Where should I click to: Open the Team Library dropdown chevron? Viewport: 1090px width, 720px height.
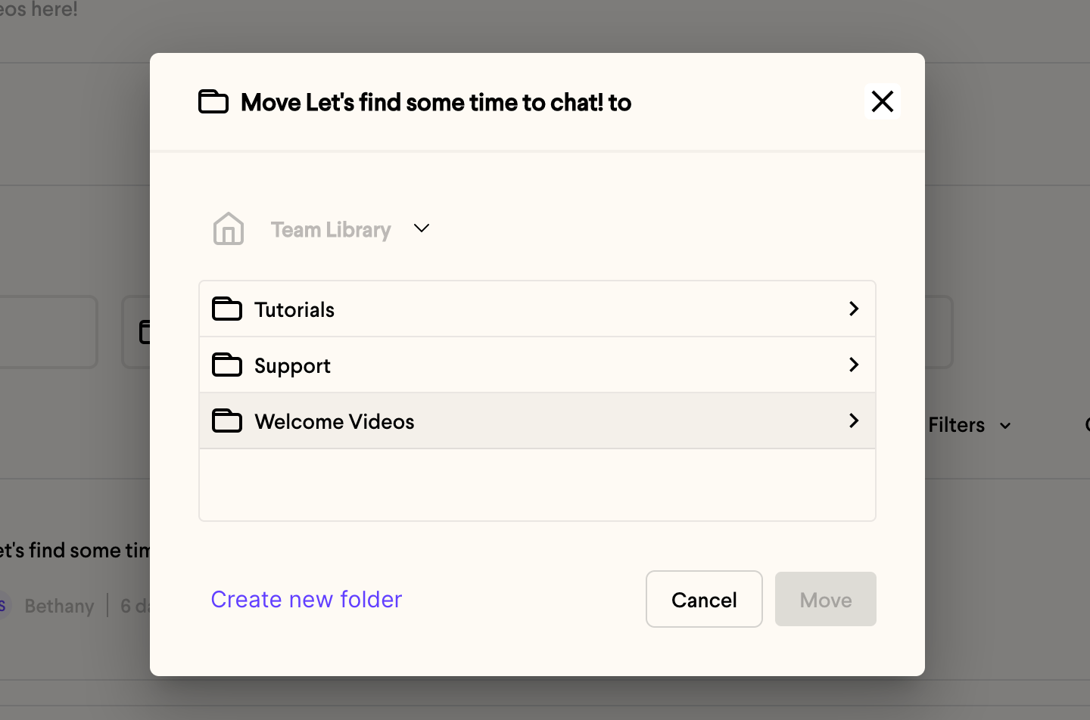coord(422,228)
